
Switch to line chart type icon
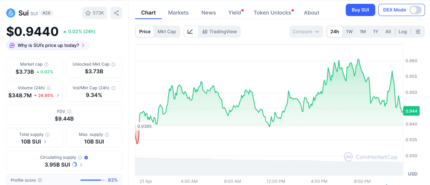coord(190,32)
